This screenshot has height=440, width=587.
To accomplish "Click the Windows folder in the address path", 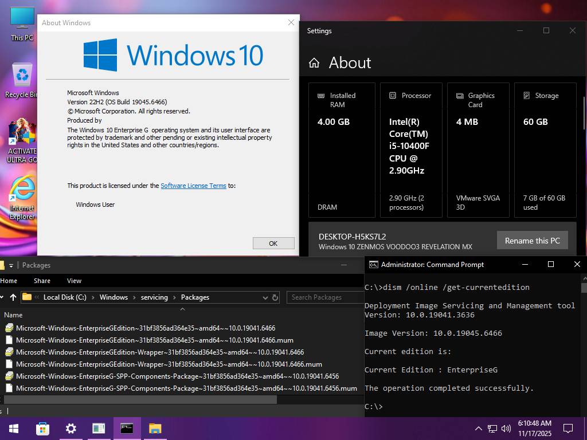I will click(x=114, y=297).
